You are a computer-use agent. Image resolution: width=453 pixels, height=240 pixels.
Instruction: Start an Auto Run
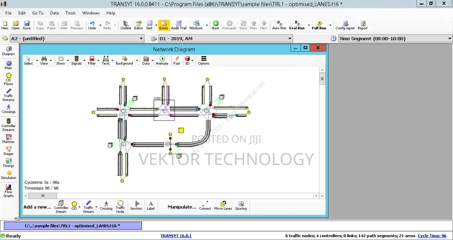click(279, 25)
